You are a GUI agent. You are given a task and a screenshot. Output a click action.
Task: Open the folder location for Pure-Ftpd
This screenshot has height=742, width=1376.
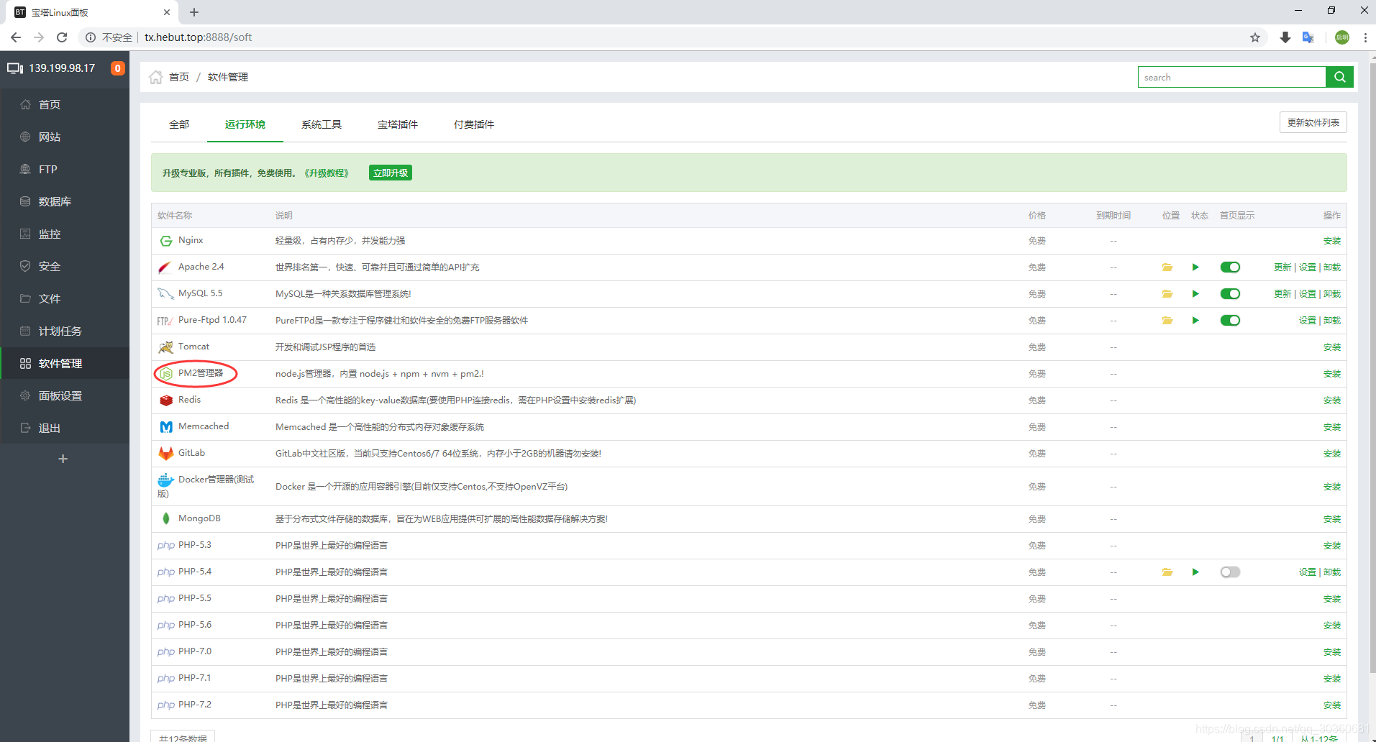click(x=1167, y=321)
